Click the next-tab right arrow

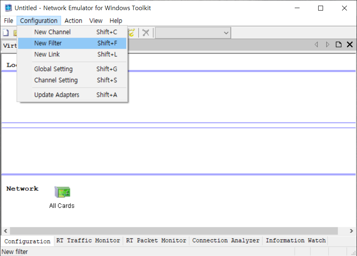[x=327, y=44]
